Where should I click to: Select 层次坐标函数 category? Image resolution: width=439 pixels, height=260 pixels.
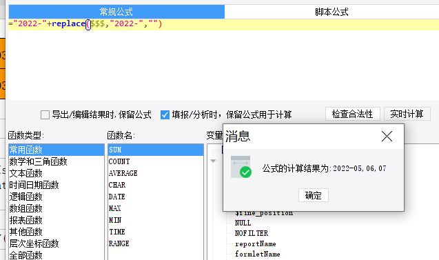pos(57,243)
